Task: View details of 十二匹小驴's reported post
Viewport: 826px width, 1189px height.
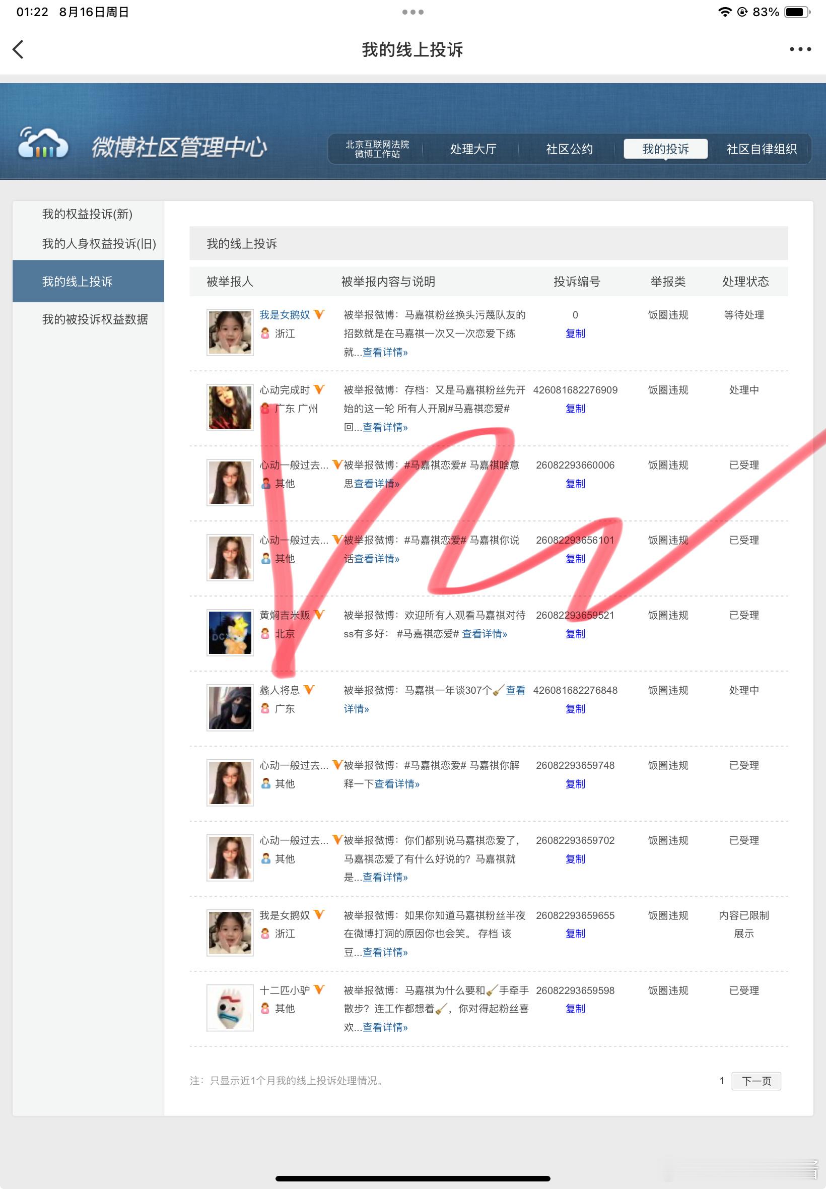Action: 385,1027
